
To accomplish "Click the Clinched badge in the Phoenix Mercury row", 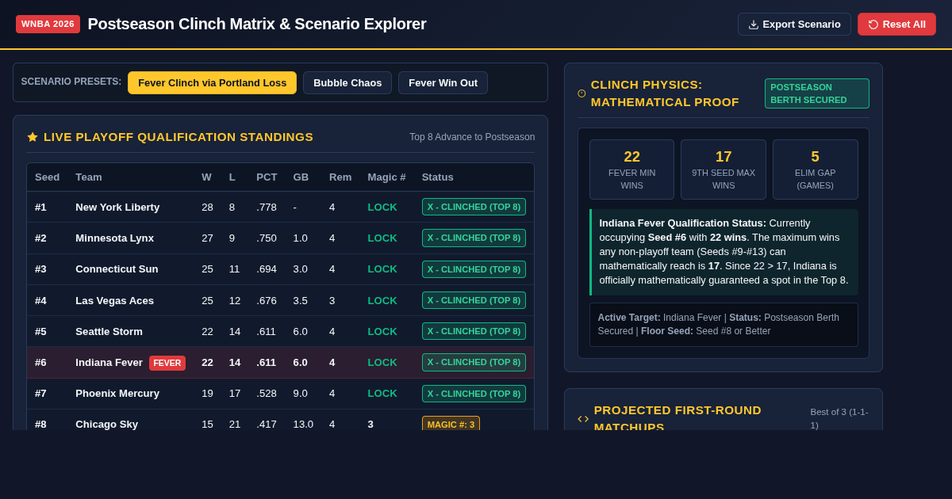I will (474, 394).
